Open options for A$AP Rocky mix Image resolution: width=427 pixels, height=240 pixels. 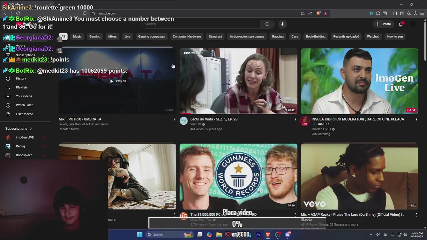pos(416,215)
